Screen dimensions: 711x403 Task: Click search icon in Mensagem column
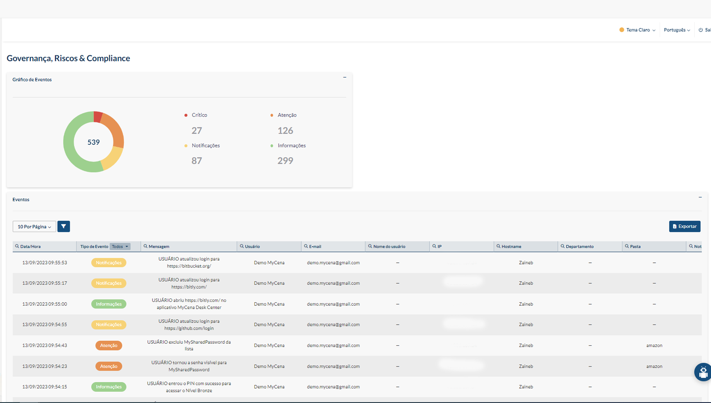[x=146, y=246]
